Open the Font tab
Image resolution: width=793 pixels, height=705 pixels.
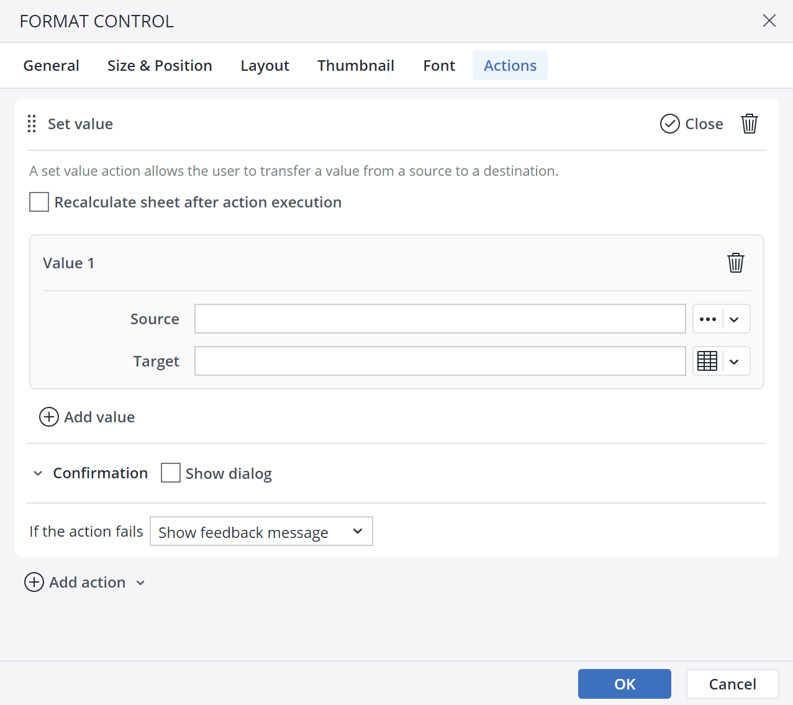click(439, 65)
